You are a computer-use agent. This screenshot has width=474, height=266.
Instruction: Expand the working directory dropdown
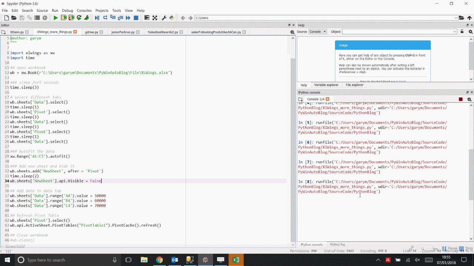tap(456, 17)
